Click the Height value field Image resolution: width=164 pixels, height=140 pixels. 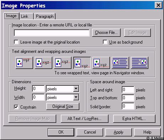click(38, 89)
